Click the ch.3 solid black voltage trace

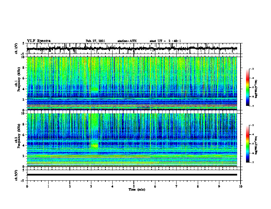click(x=132, y=175)
